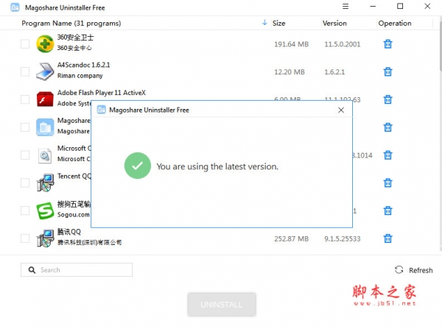The width and height of the screenshot is (442, 329).
Task: Tick the checkbox for Microsoft row
Action: click(x=25, y=155)
